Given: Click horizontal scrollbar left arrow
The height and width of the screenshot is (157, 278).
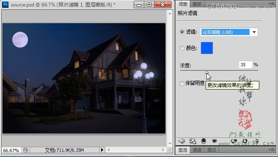Looking at the screenshot, I should (x=109, y=150).
